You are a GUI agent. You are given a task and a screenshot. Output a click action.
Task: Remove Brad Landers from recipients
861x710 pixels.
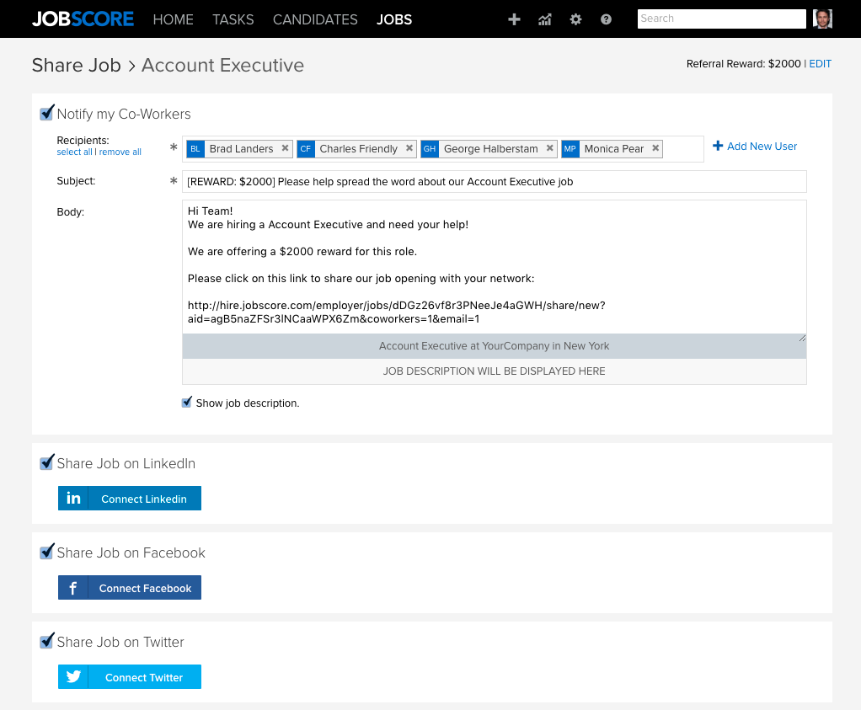coord(286,148)
